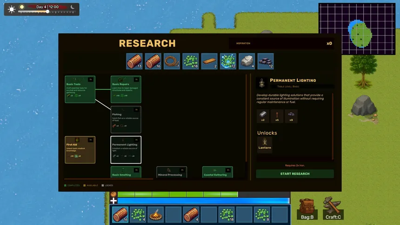Viewport: 400px width, 225px height.
Task: Click the Lantern unlock item
Action: click(x=265, y=145)
